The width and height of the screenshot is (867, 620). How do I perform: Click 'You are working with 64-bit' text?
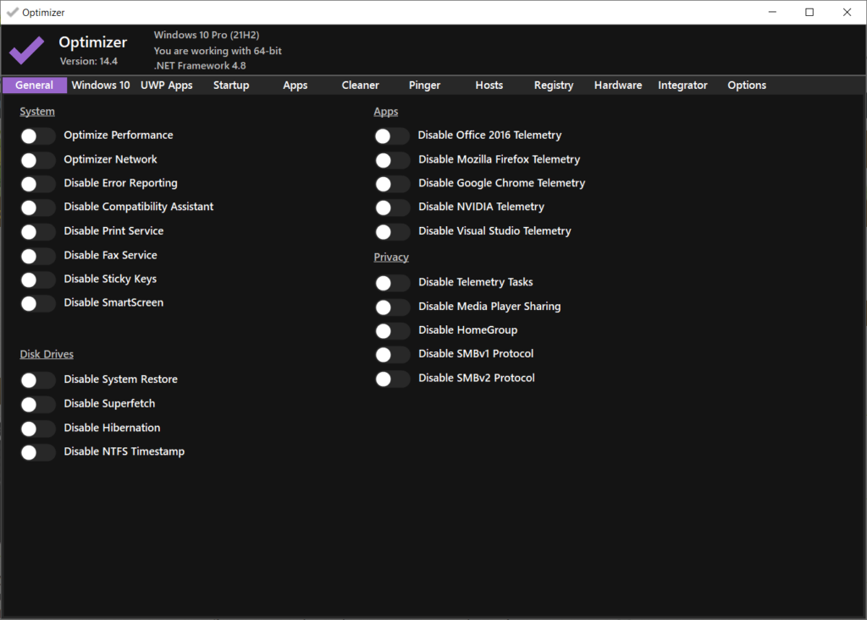coord(218,50)
